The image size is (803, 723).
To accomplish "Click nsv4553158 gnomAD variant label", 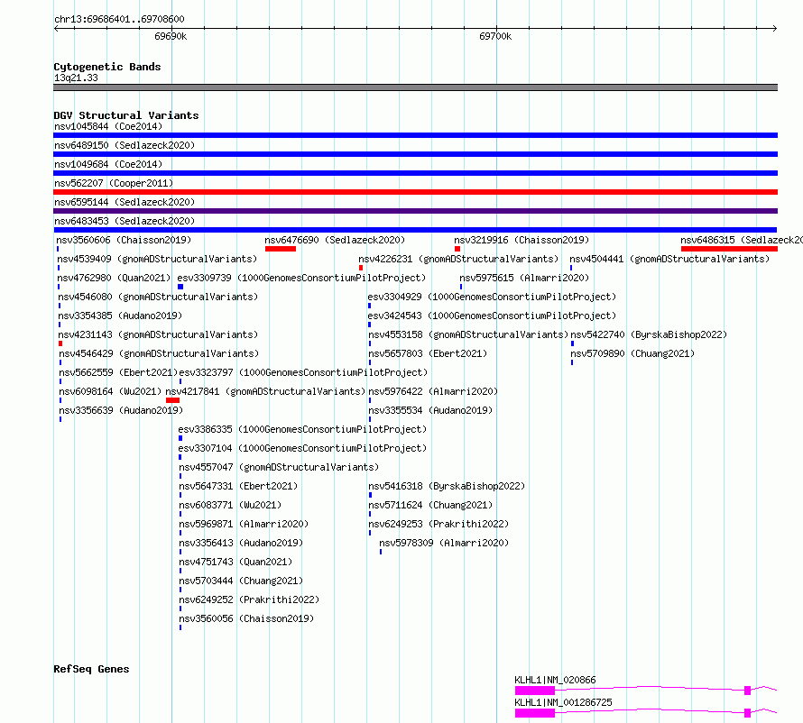I will pos(468,334).
